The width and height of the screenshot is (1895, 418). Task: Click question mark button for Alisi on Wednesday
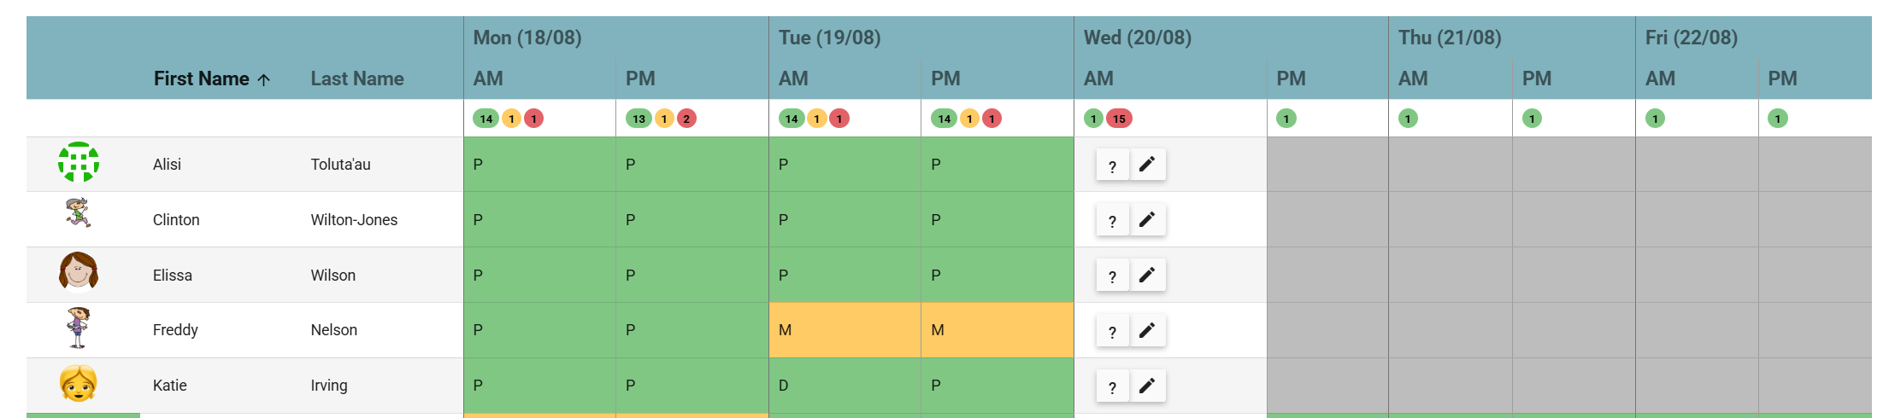pos(1112,165)
